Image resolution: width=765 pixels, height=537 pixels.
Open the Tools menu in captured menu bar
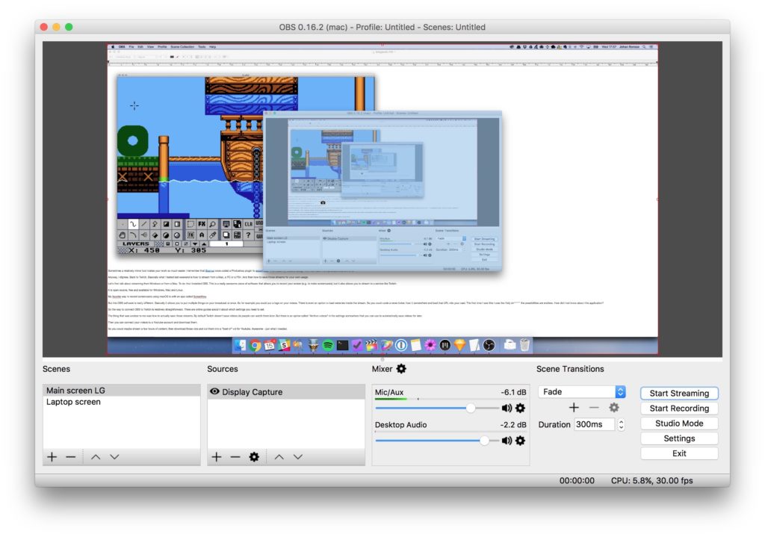point(202,47)
